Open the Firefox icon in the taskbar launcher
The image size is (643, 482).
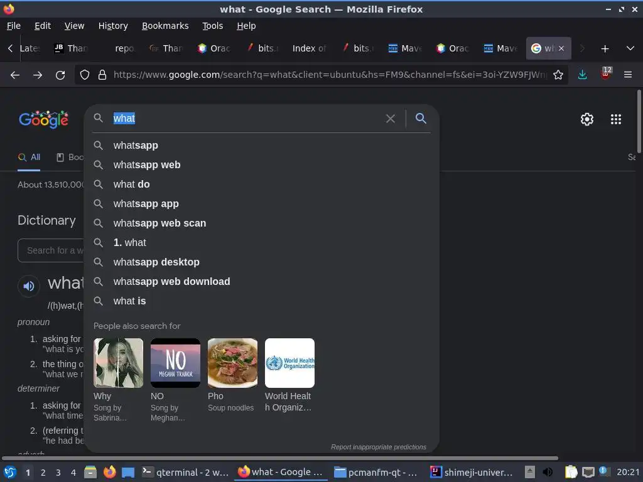point(109,472)
